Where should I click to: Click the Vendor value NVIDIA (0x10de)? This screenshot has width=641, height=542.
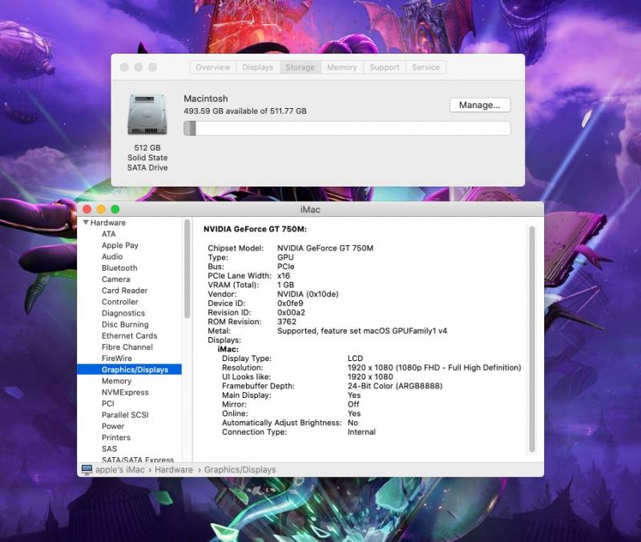(308, 294)
